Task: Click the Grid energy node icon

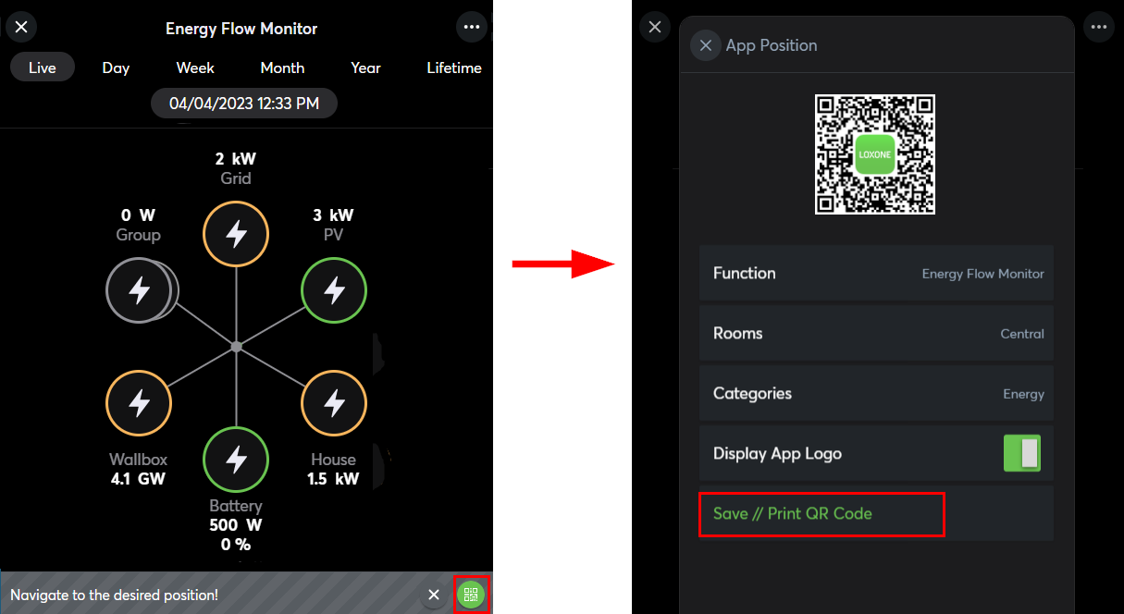Action: [236, 234]
